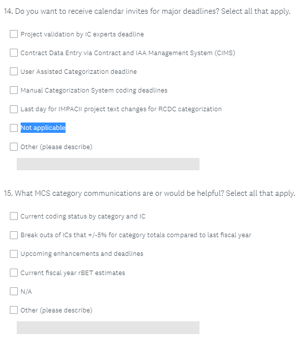Check the Last day for IMPACII changes box

pos(14,109)
